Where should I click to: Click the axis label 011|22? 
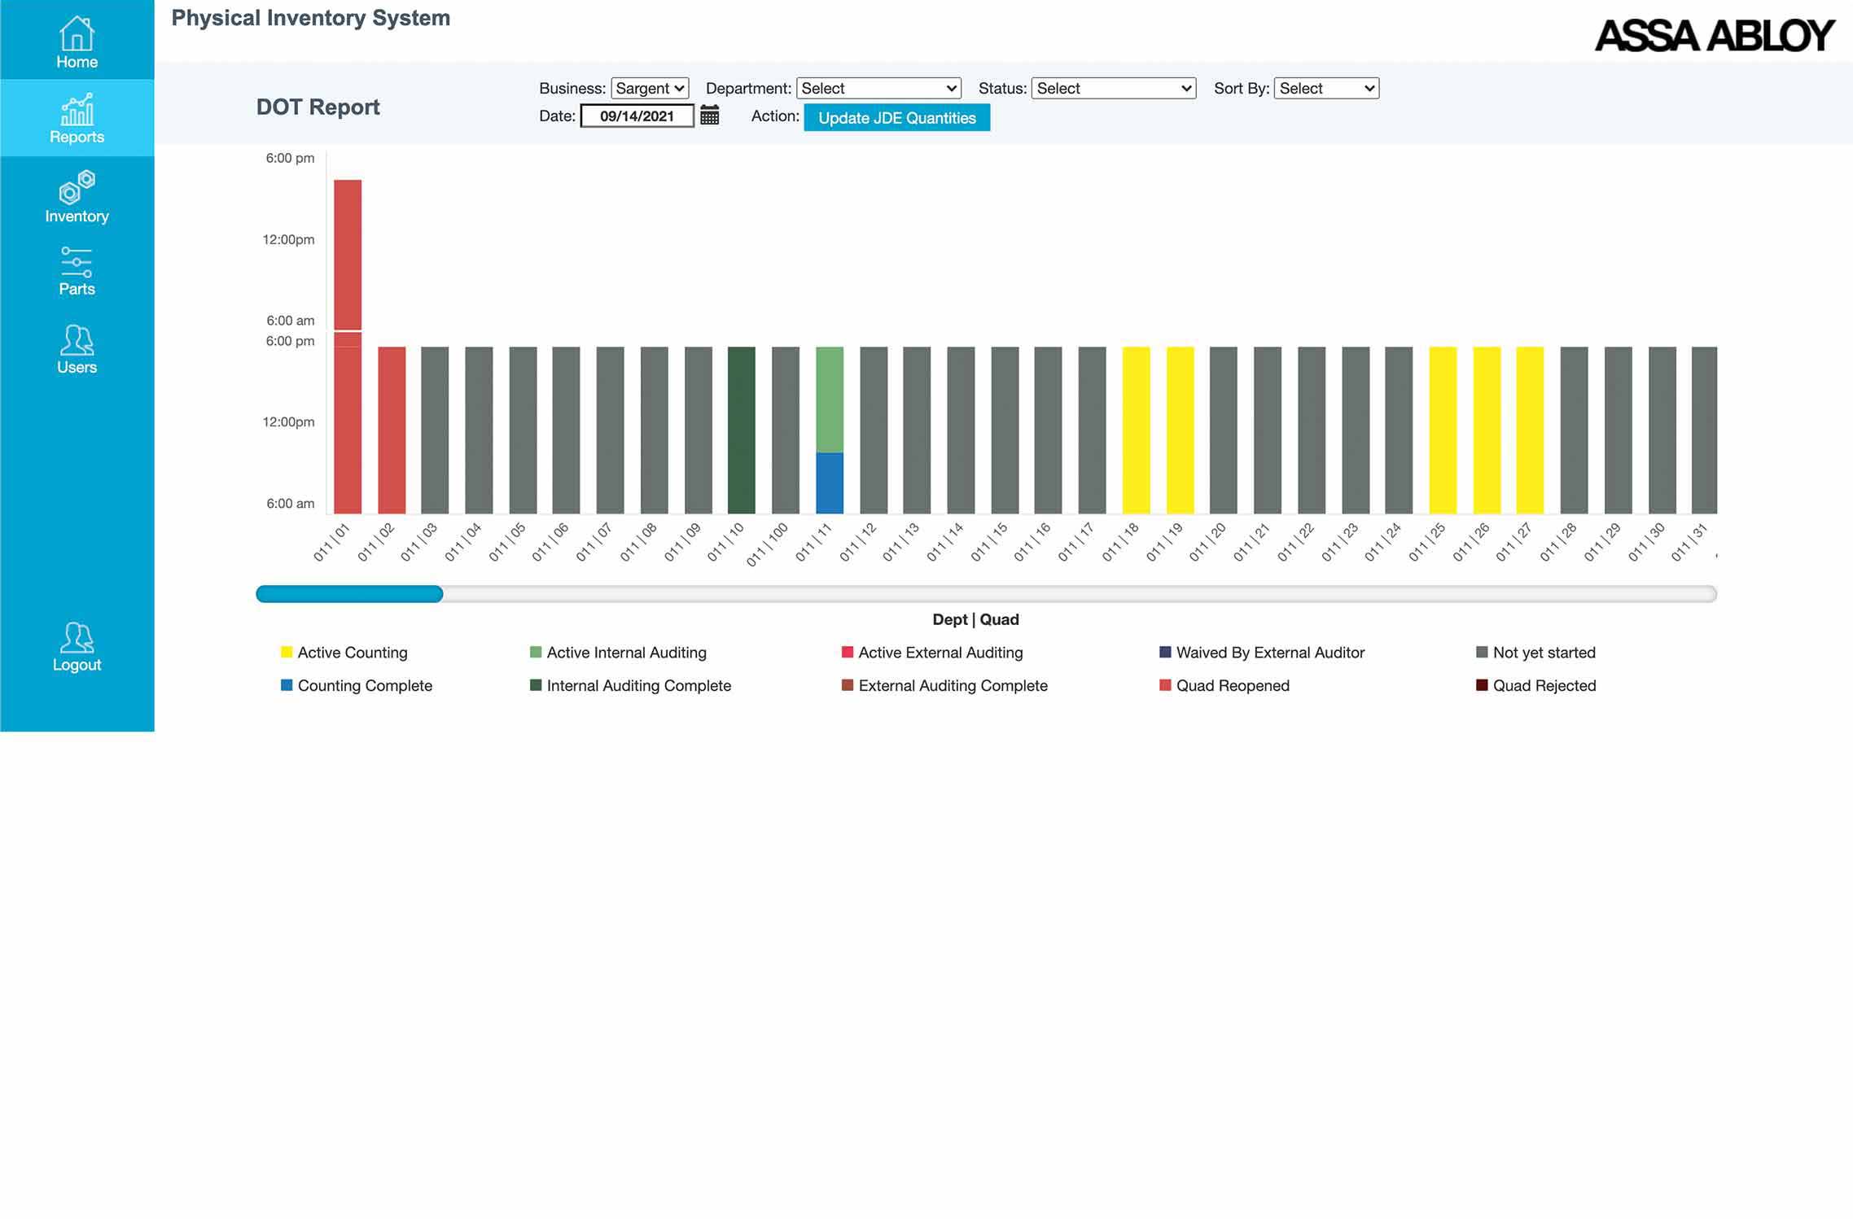1295,542
